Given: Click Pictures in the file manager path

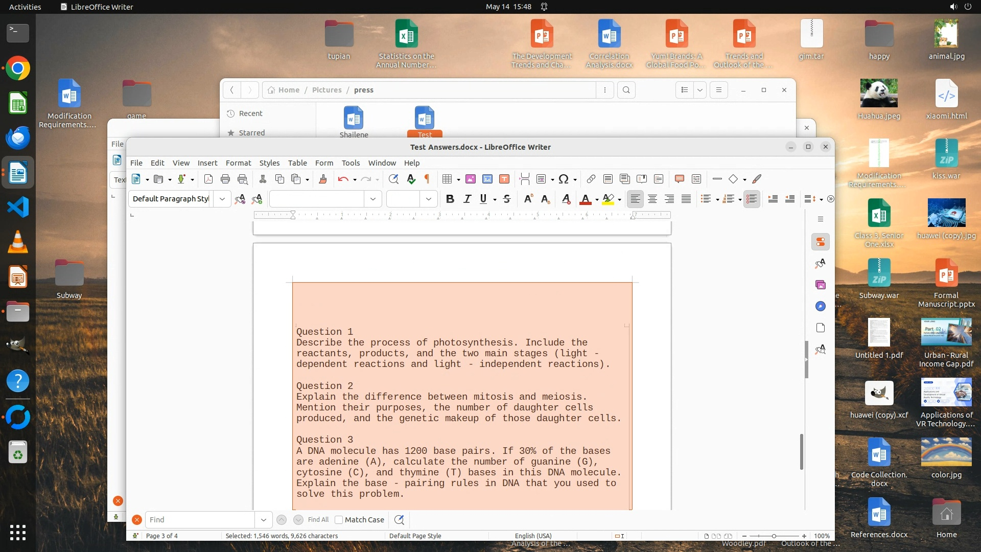Looking at the screenshot, I should 326,90.
